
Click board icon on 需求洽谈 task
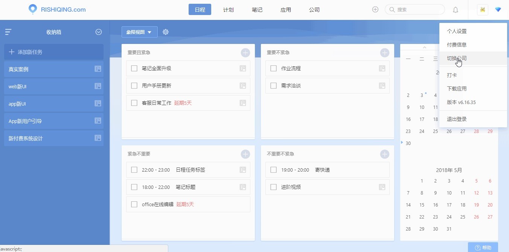pos(382,86)
